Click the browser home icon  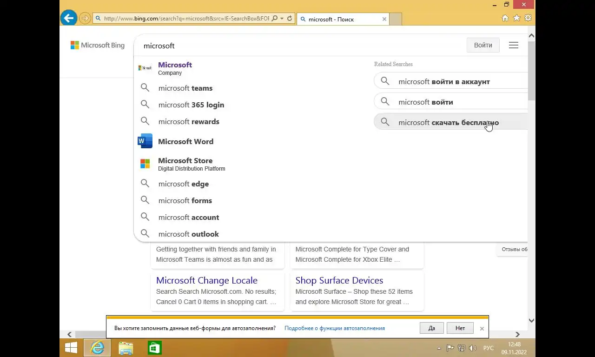point(505,18)
